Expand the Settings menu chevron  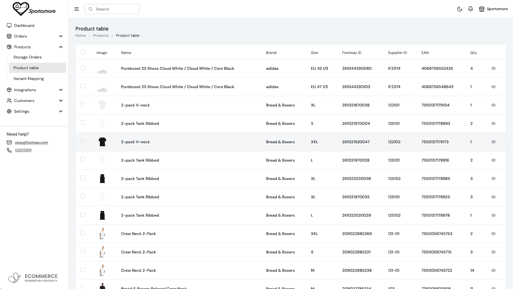pos(61,111)
